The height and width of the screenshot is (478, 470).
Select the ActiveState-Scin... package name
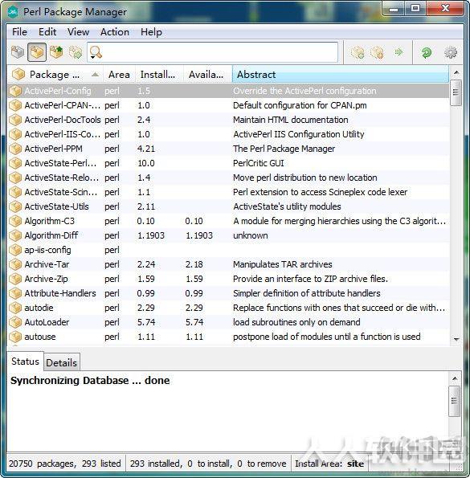coord(61,192)
